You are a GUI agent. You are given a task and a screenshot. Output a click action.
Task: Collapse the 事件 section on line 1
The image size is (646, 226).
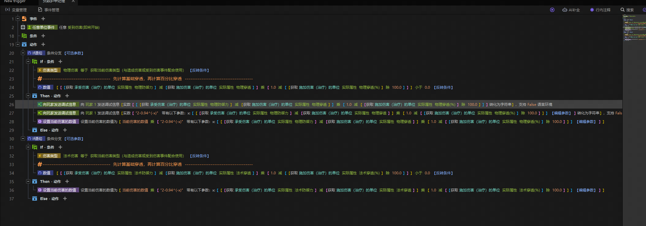pos(18,19)
